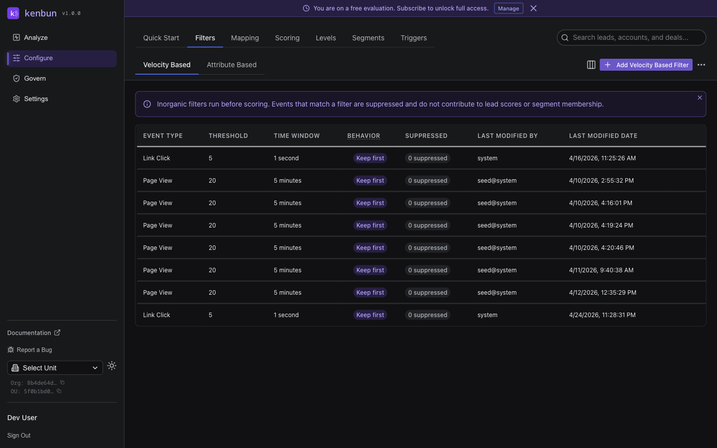Select the Link Click row modified 4/24/2026
717x448 pixels.
421,315
